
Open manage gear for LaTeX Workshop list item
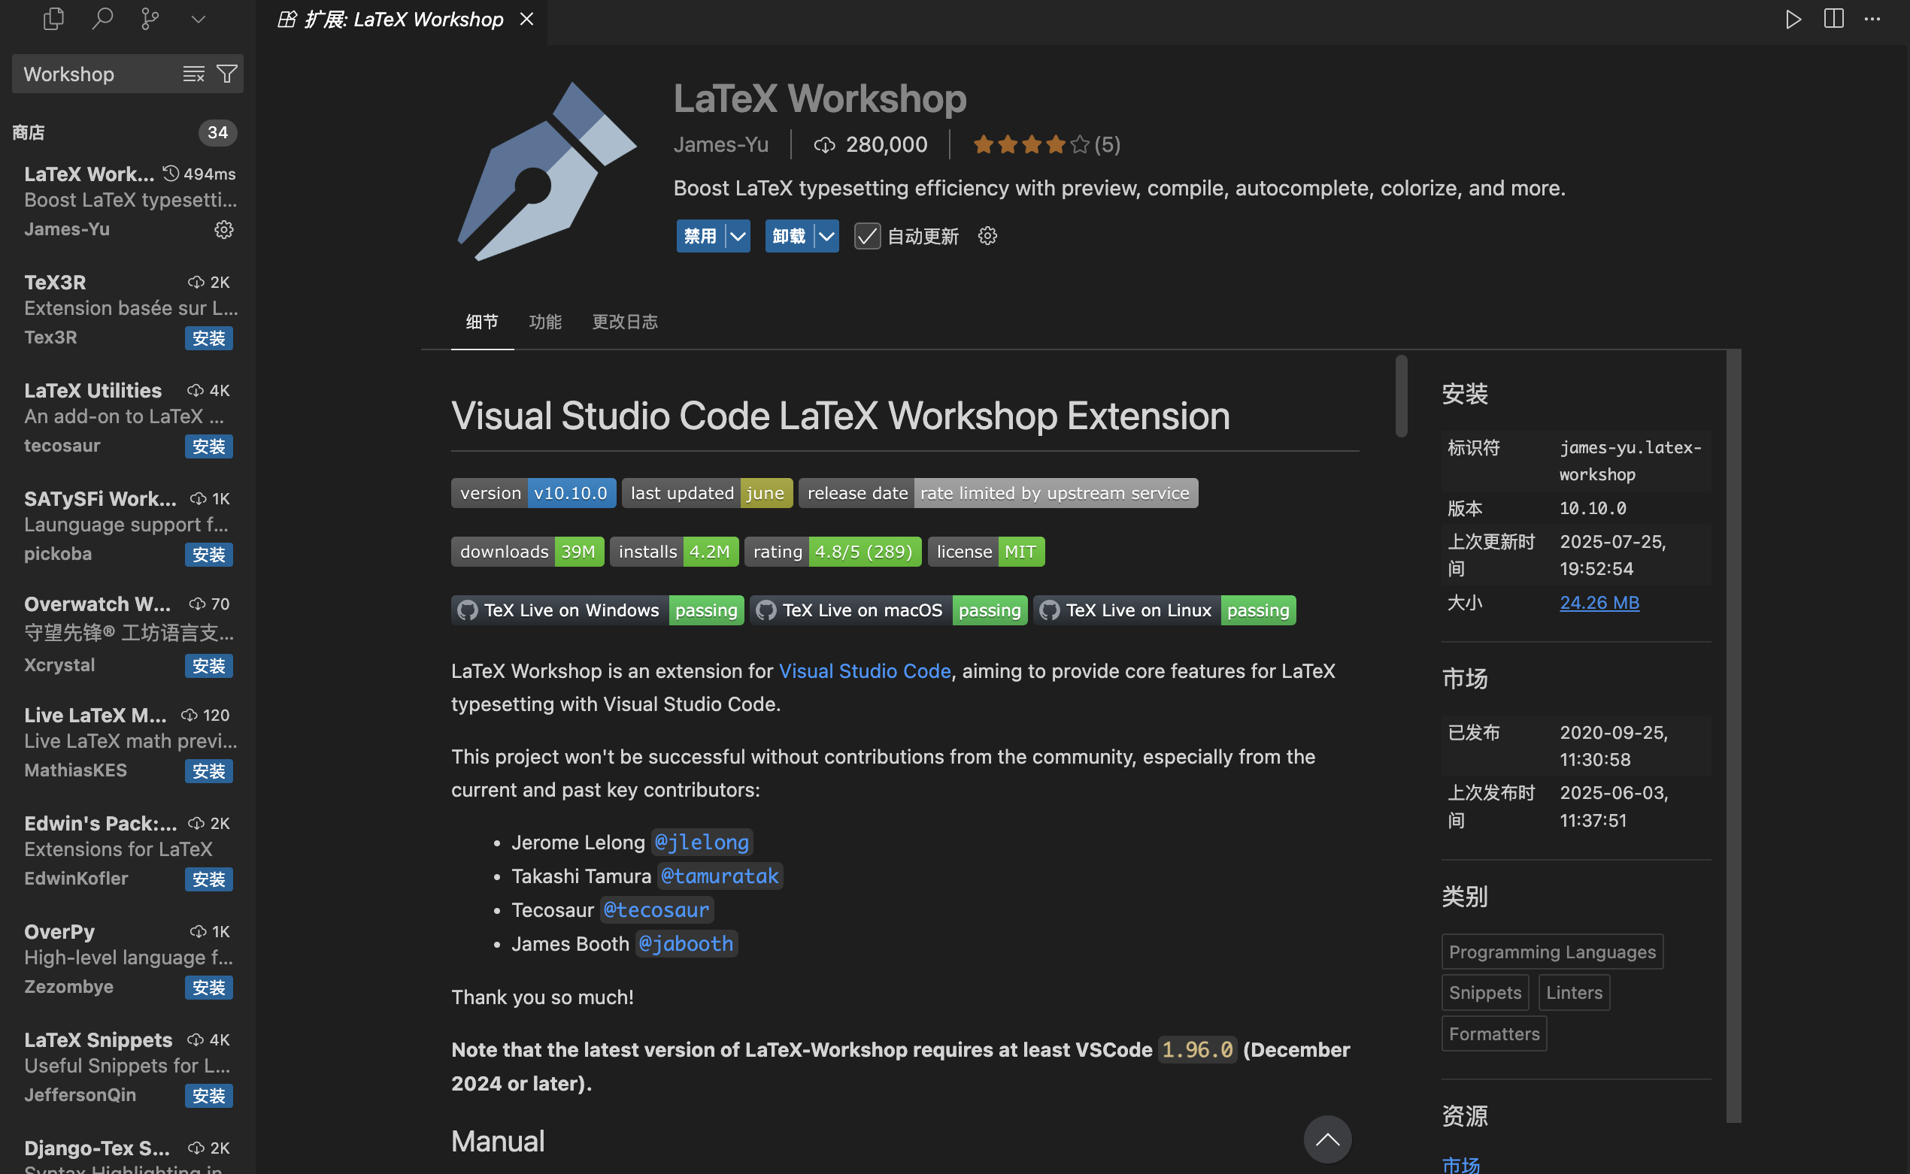tap(223, 230)
